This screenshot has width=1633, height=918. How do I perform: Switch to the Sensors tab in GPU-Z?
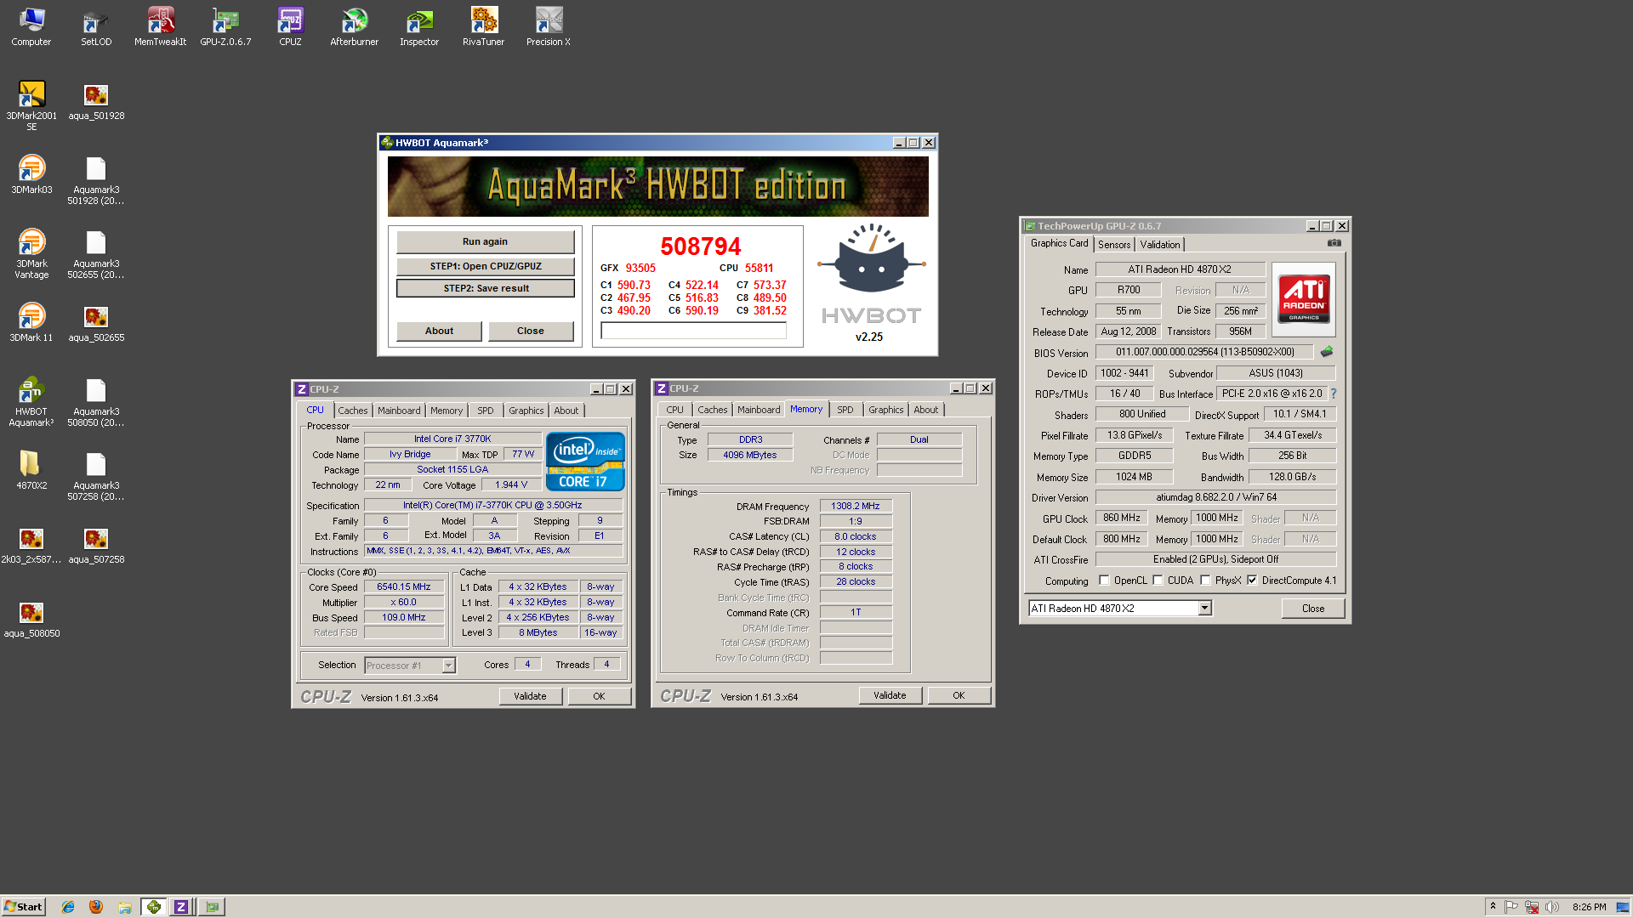pos(1114,245)
